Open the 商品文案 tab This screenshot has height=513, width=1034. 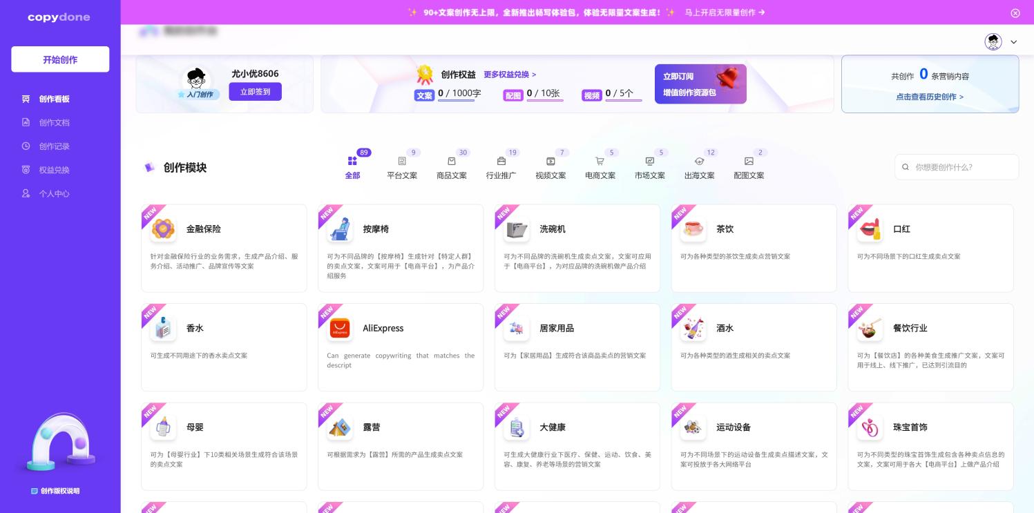click(452, 168)
